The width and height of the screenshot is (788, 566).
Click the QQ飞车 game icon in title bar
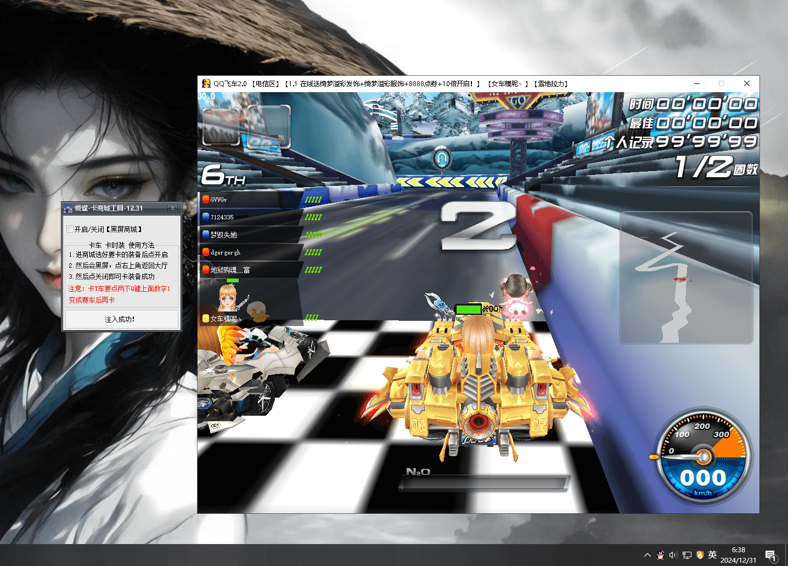tap(206, 83)
